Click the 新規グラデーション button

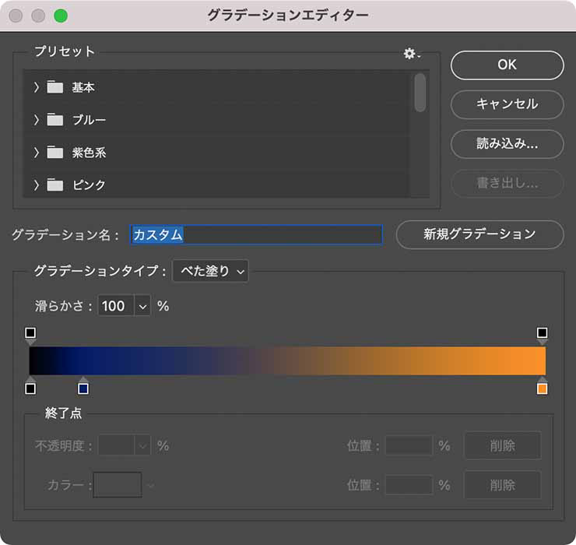click(x=479, y=234)
